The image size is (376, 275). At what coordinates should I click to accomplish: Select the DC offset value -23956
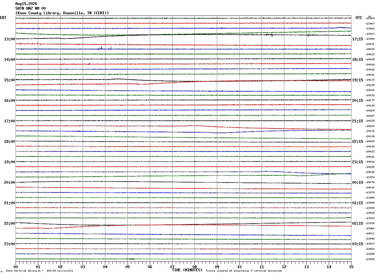(370, 198)
